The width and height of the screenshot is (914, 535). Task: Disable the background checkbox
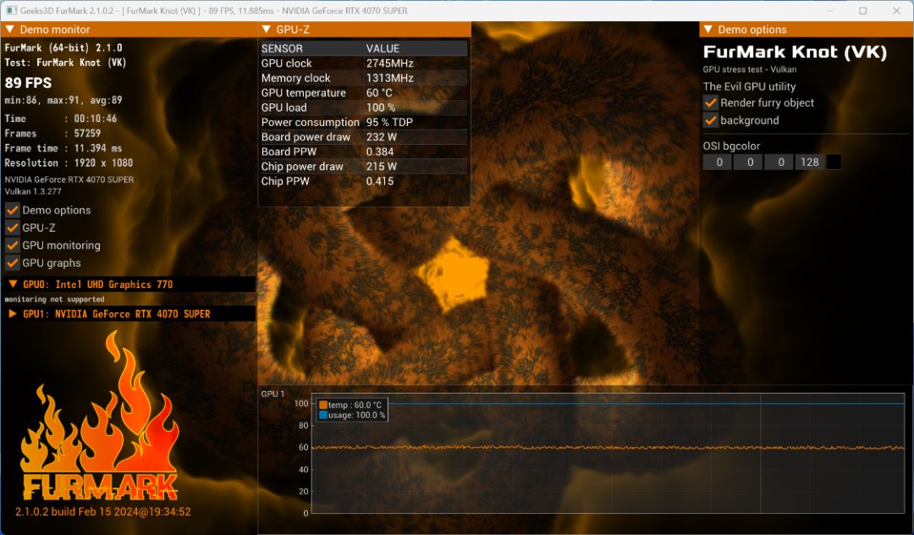pos(711,120)
